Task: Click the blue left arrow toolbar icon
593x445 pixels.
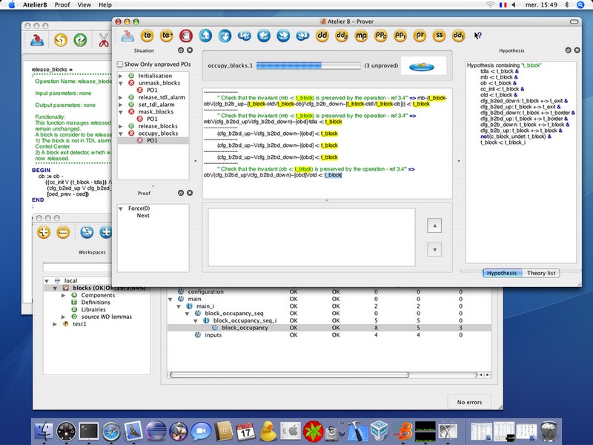Action: click(264, 36)
